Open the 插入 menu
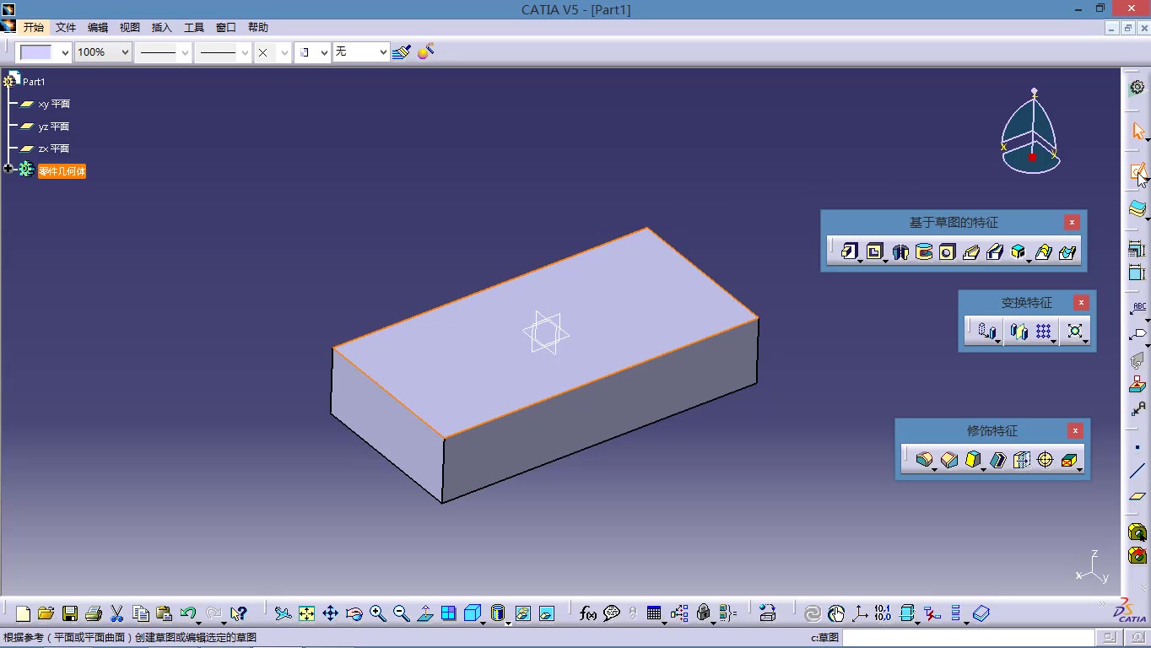The height and width of the screenshot is (648, 1151). (x=162, y=28)
